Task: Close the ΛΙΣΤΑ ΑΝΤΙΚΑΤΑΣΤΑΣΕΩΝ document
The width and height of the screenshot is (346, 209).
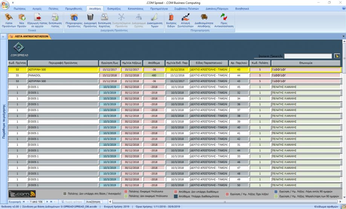Action: point(344,36)
